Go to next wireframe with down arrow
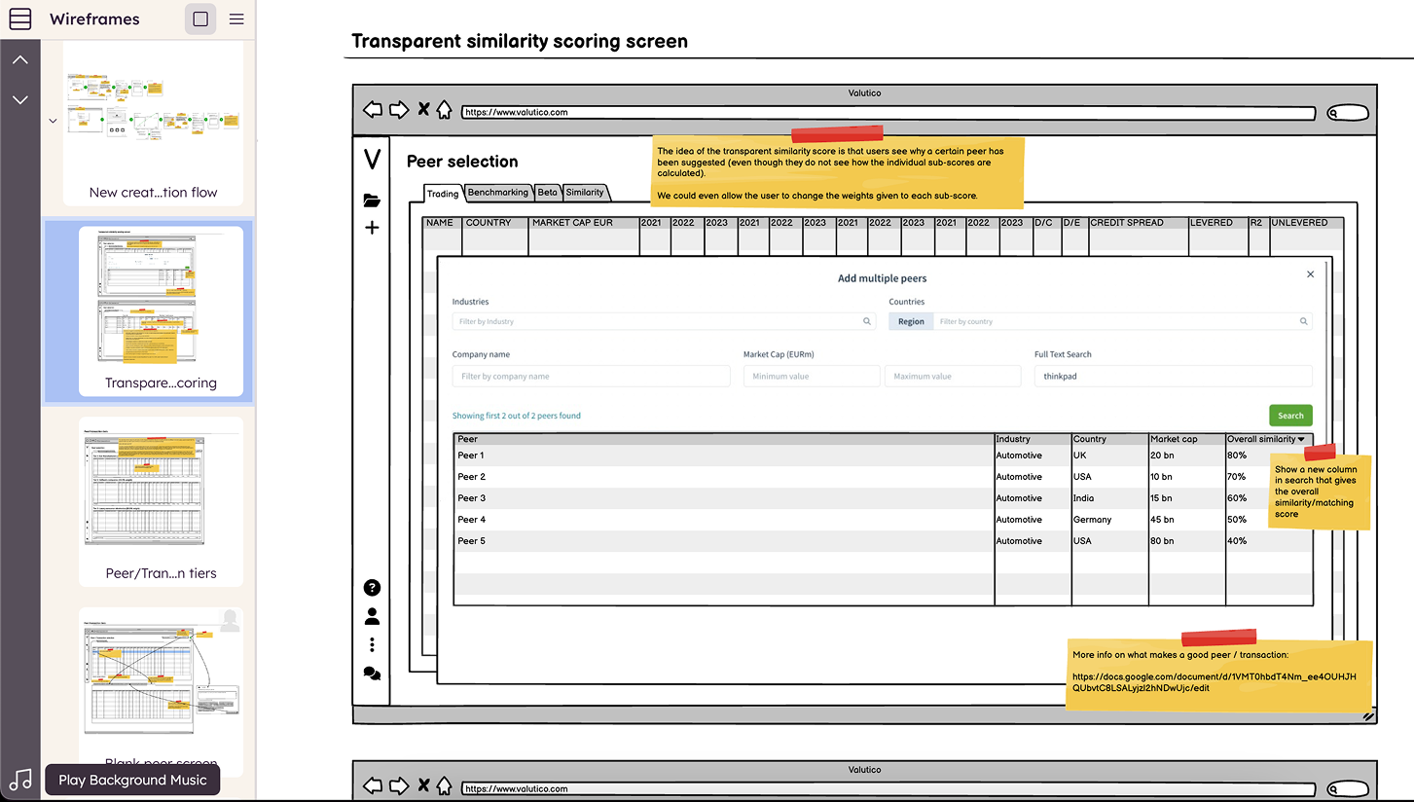The image size is (1414, 802). 20,99
